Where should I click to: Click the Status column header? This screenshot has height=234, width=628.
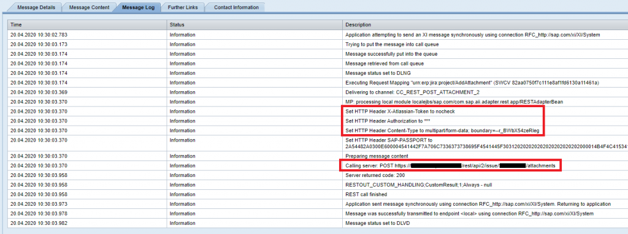click(255, 25)
